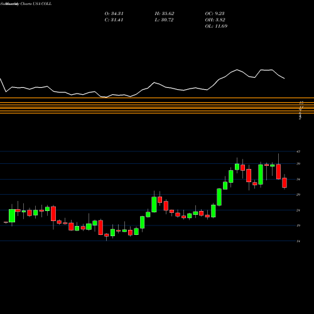The height and width of the screenshot is (314, 314).
Task: Click the '15' label beside orange lines
Action: point(301,103)
